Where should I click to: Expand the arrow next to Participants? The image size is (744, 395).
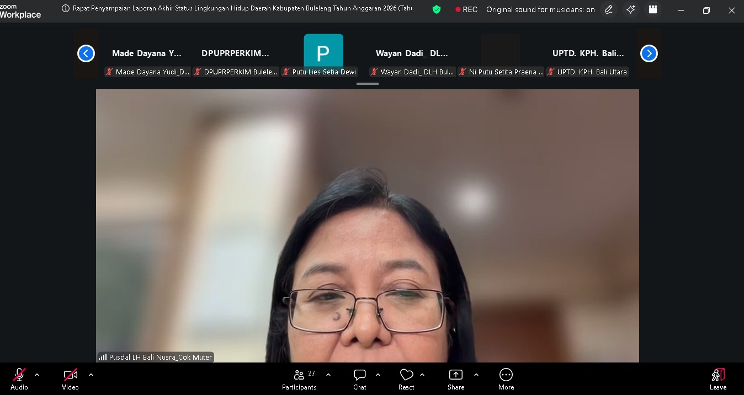coord(328,375)
